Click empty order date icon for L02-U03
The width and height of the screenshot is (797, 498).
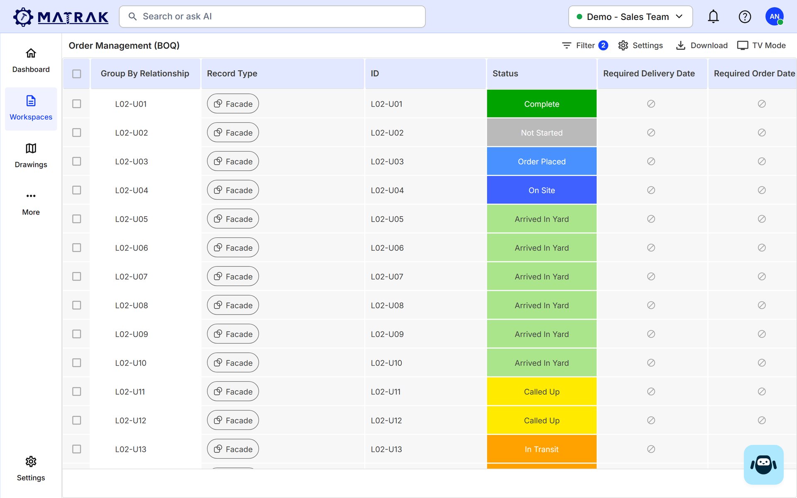(x=762, y=161)
